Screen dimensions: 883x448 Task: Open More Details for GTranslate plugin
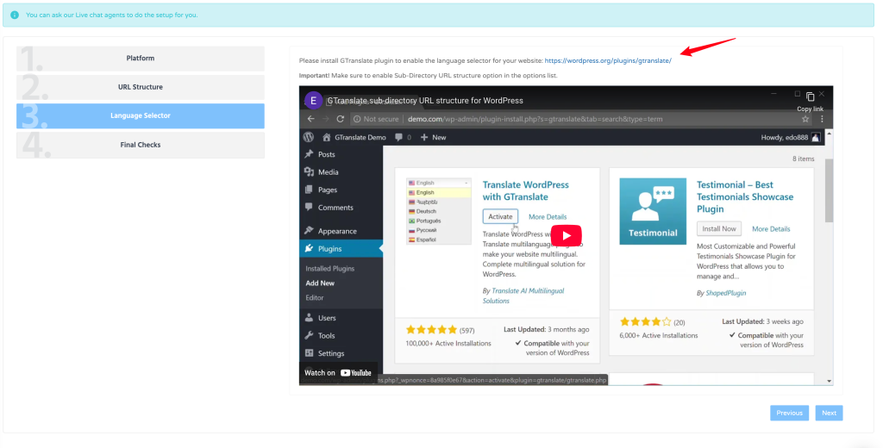coord(548,217)
